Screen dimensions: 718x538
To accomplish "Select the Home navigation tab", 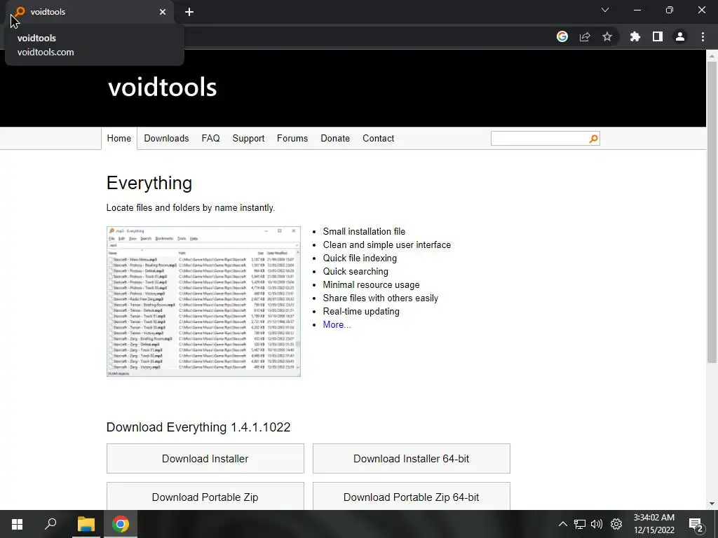I will pos(119,138).
